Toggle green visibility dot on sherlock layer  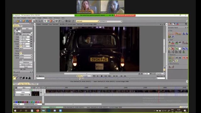(x=32, y=90)
